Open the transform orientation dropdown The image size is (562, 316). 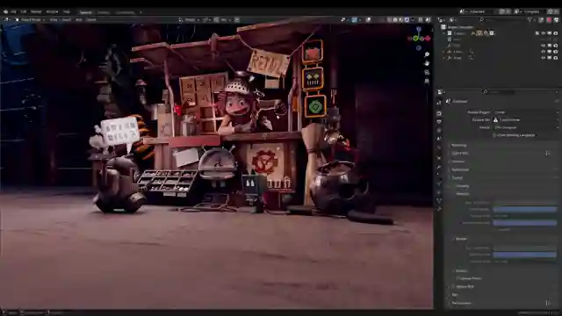(x=189, y=19)
